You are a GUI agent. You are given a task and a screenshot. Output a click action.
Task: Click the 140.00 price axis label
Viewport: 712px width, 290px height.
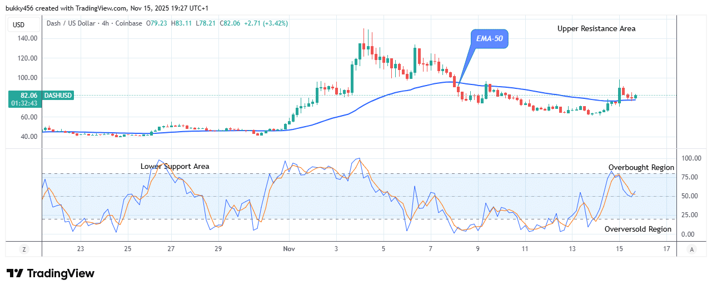pos(27,38)
